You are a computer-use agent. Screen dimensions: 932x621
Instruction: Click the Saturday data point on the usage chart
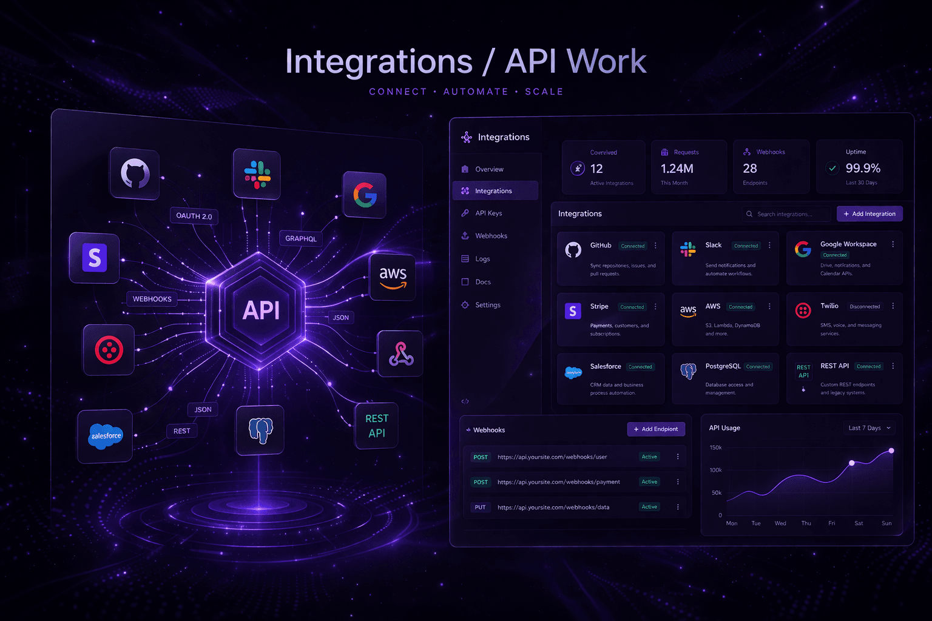click(x=852, y=463)
